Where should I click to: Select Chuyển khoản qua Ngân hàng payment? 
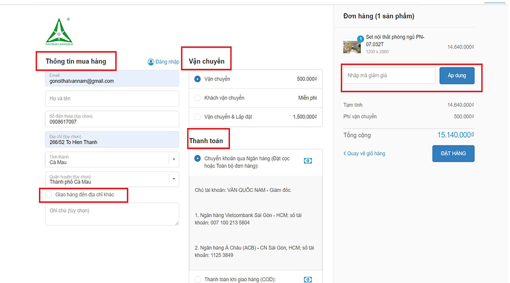197,159
